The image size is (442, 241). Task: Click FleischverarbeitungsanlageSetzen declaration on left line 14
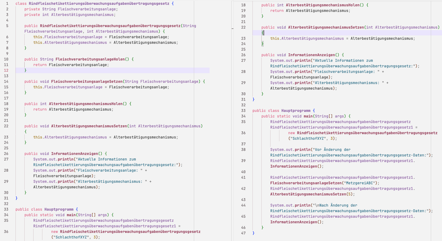(87, 82)
